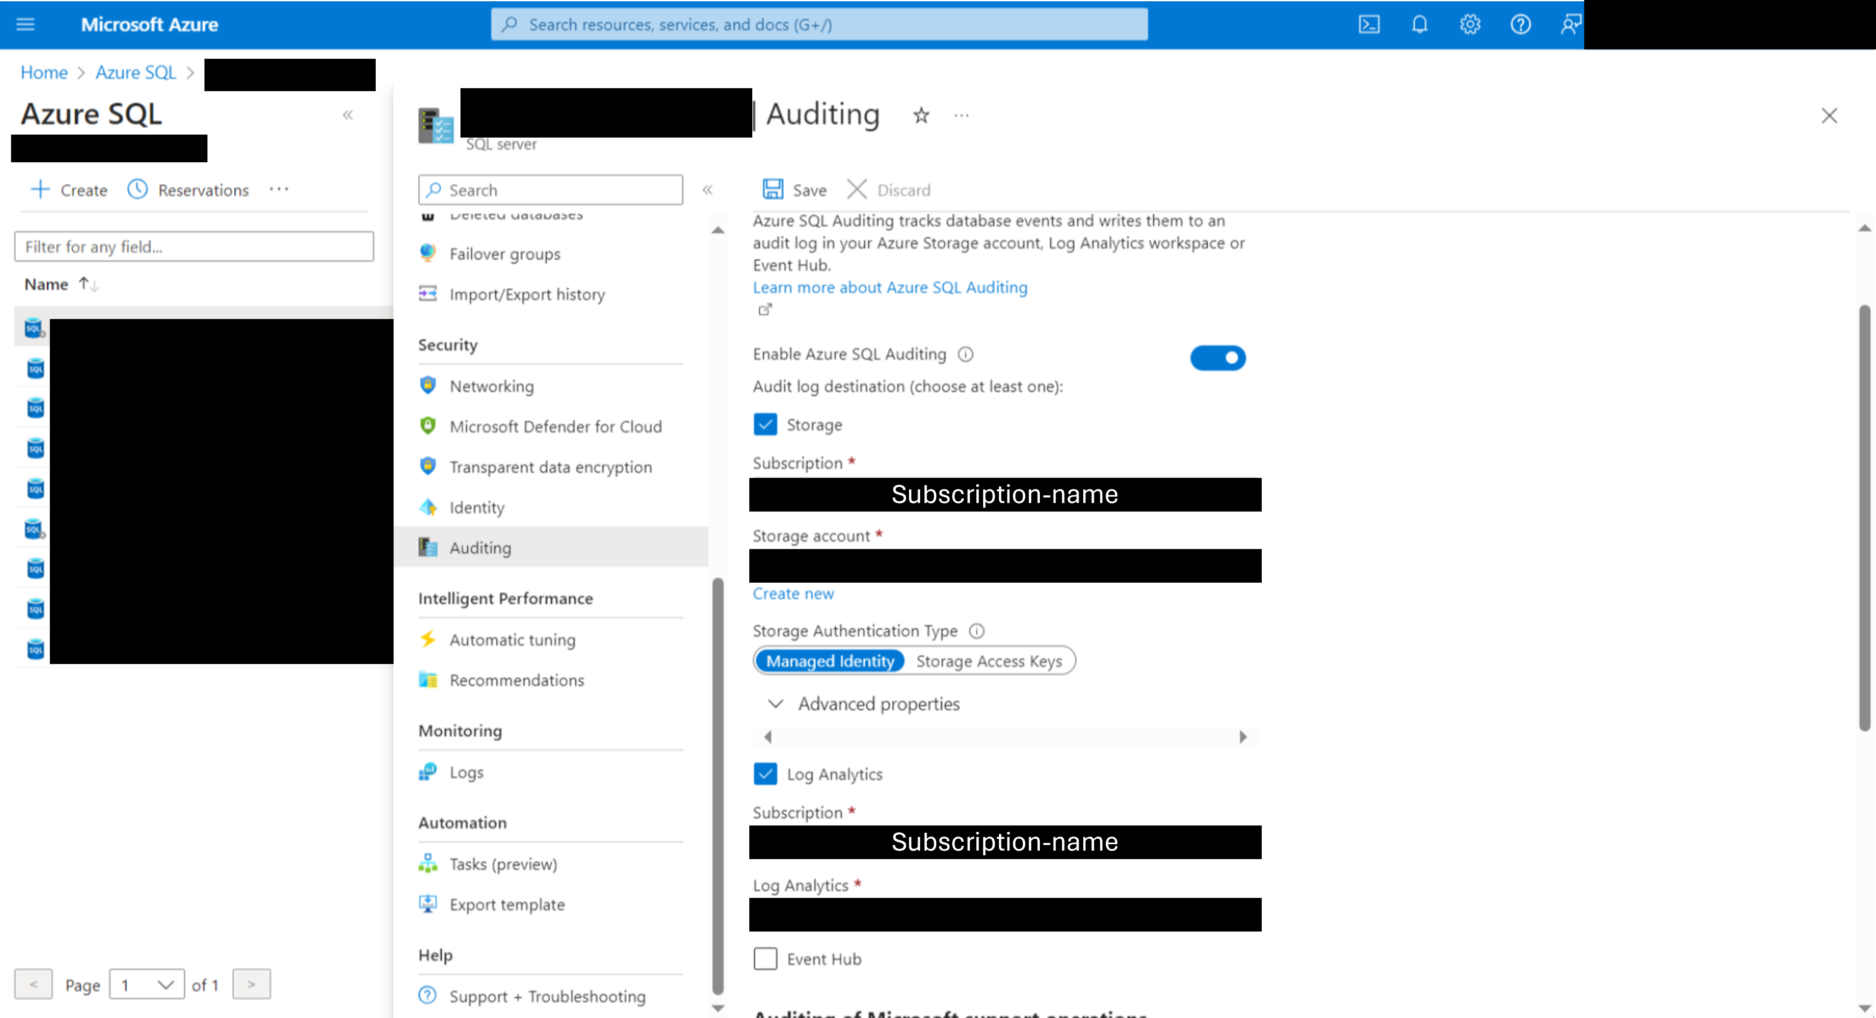This screenshot has width=1876, height=1018.
Task: Open Transparent data encryption
Action: pos(550,468)
